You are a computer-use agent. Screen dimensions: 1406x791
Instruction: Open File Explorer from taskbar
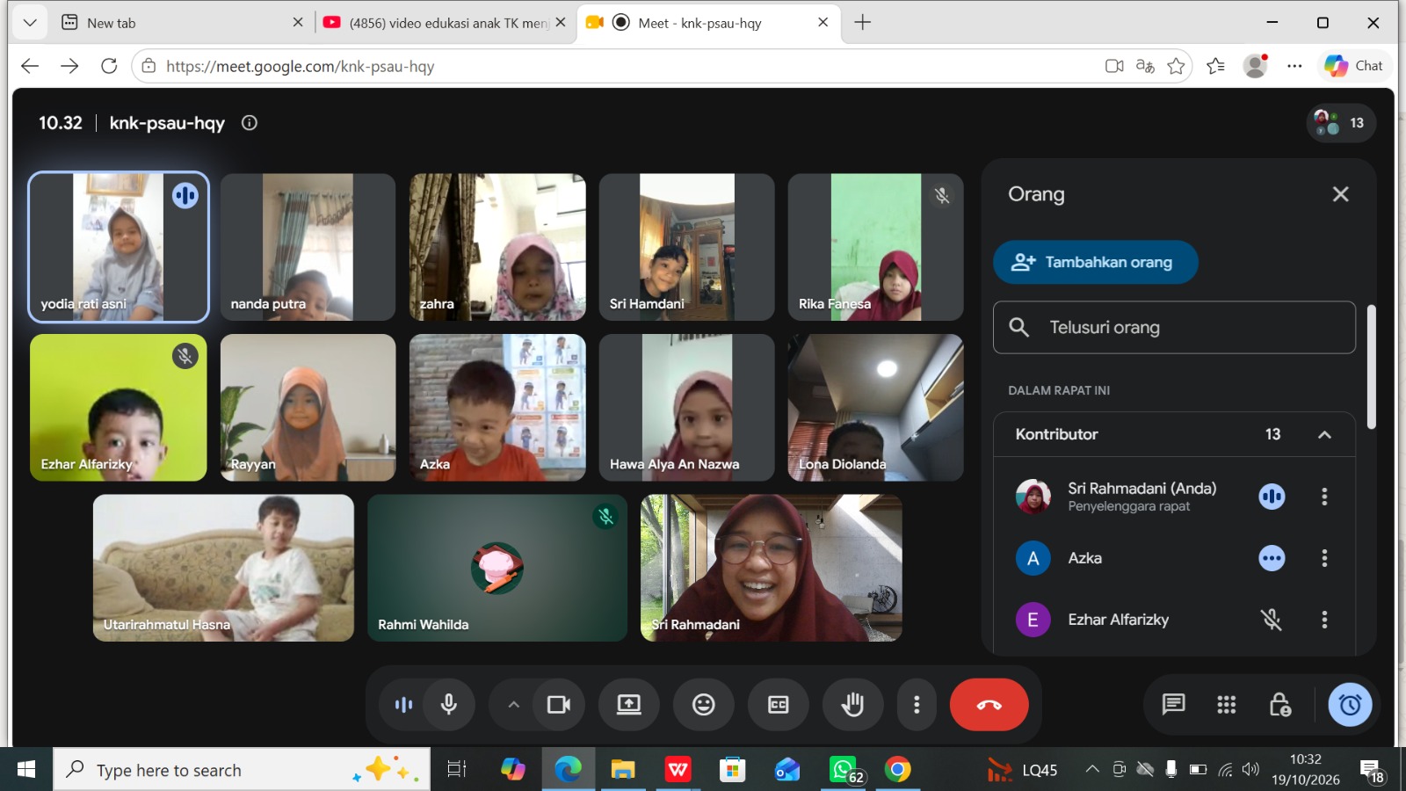[623, 770]
